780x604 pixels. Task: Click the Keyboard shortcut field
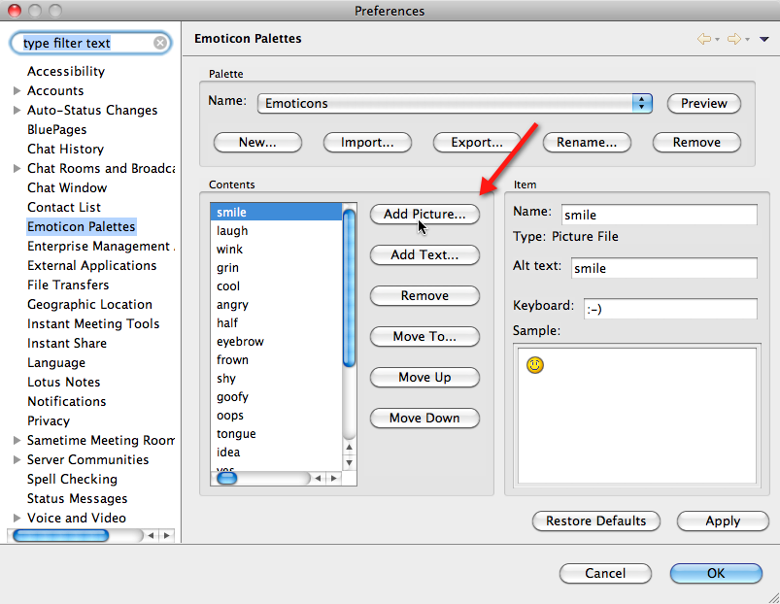pyautogui.click(x=670, y=309)
